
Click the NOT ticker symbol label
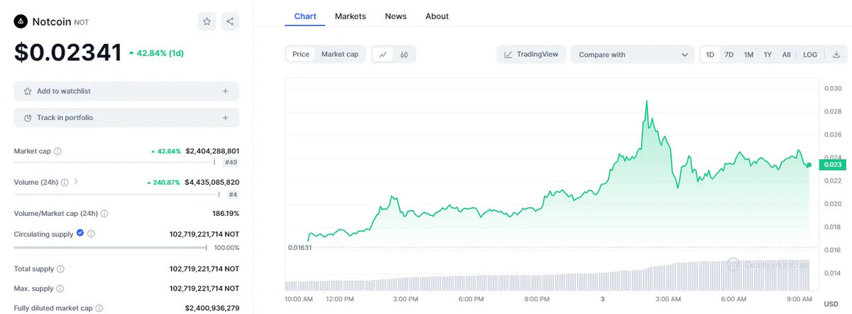82,23
